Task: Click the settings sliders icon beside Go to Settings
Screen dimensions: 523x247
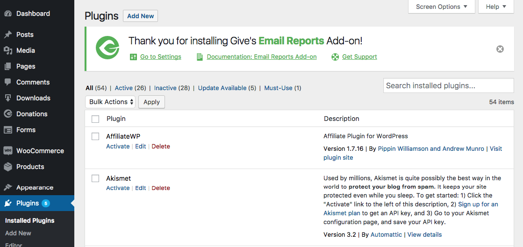Action: click(133, 57)
